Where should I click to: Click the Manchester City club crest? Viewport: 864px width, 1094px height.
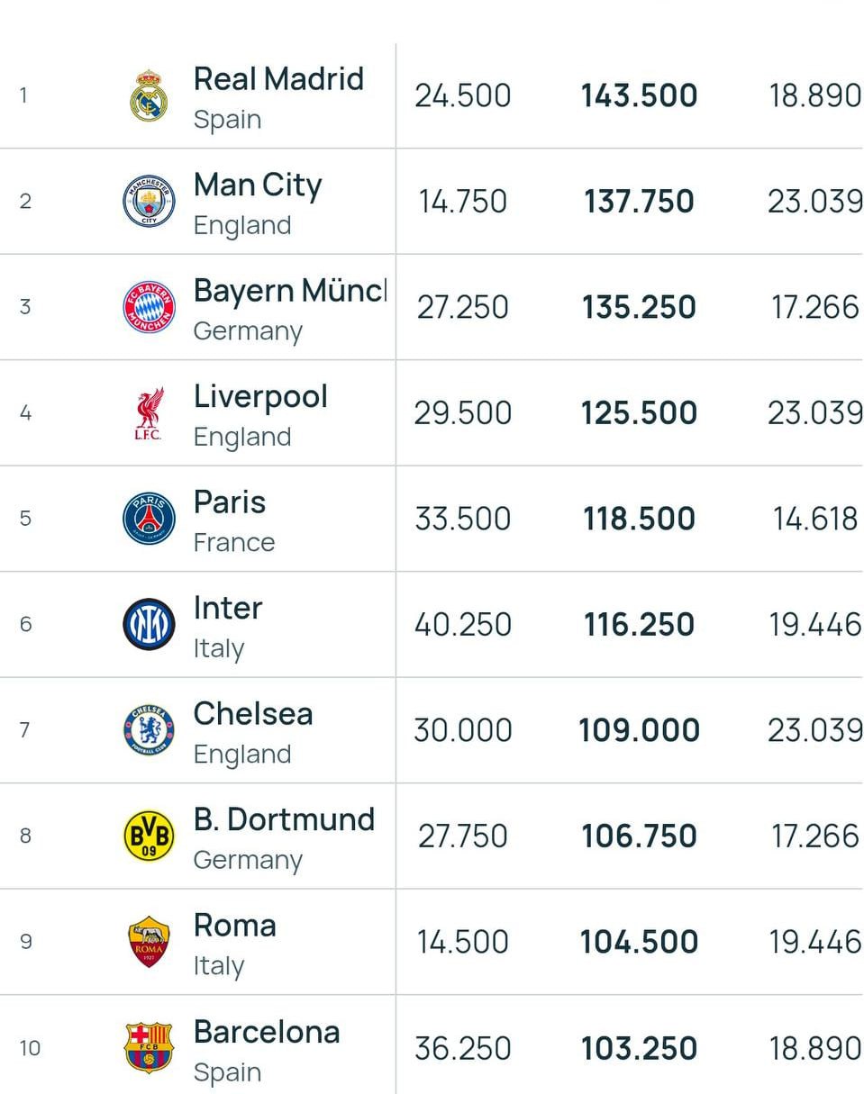[x=149, y=201]
